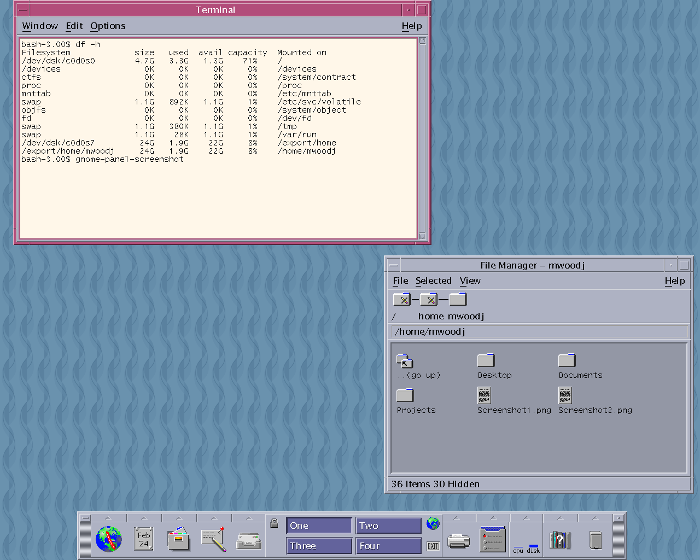Screen dimensions: 700x560
Task: Switch to workspace Two
Action: pyautogui.click(x=388, y=526)
